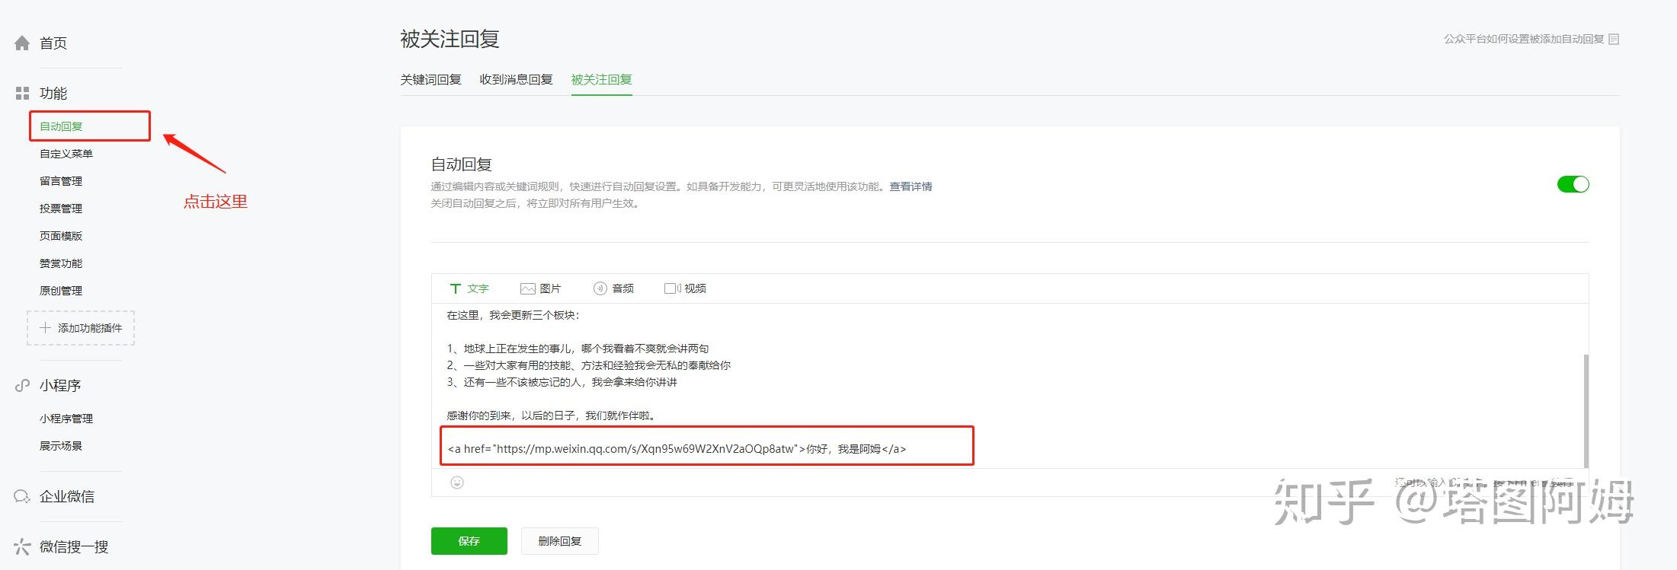Click the 被关注回复 page title

coord(450,40)
